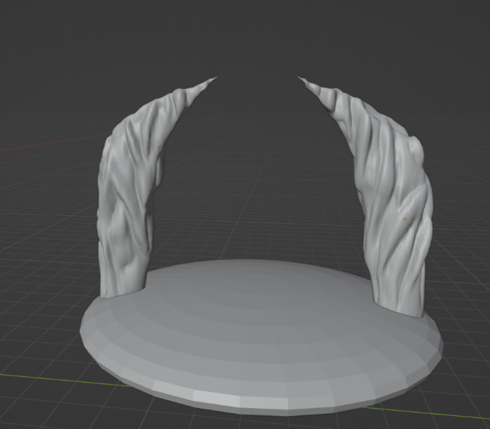Viewport: 490px width, 429px height.
Task: Click the pointed tip of the left horn
Action: 214,79
